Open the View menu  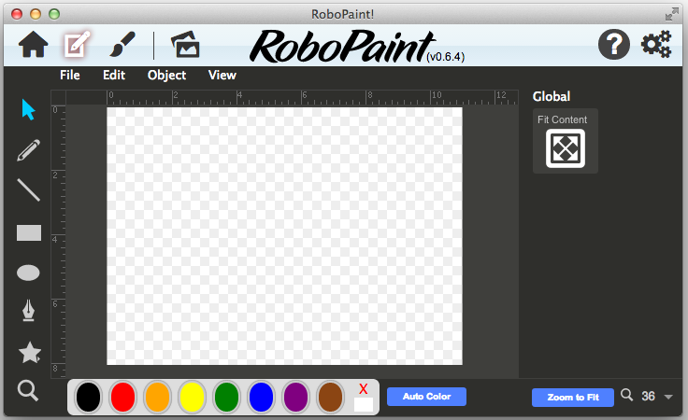click(x=222, y=76)
